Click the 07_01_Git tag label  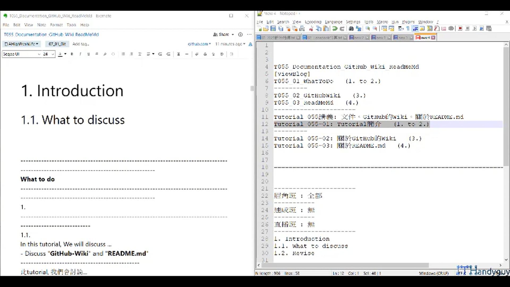(x=57, y=44)
